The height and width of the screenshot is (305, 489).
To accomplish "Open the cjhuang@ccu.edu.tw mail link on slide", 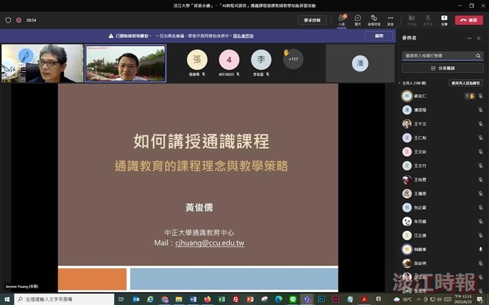I will pos(210,243).
